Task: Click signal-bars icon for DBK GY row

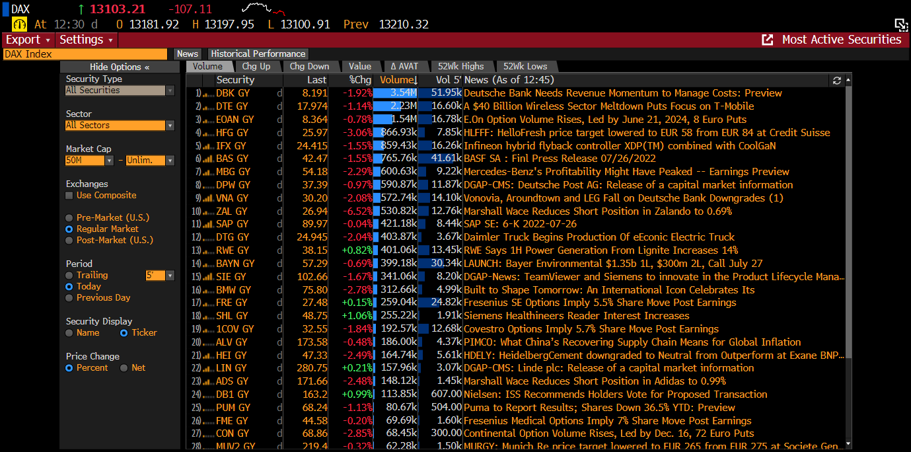Action: click(207, 93)
